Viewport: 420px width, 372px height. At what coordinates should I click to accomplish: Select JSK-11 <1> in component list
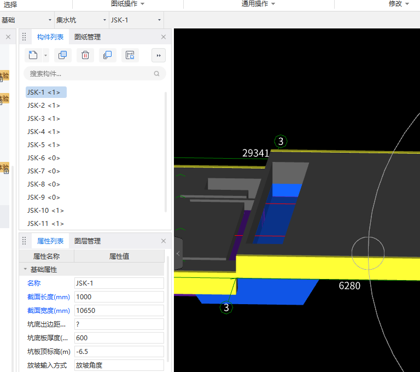point(45,224)
